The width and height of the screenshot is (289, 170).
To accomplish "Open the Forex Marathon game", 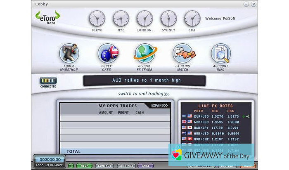I will click(69, 54).
